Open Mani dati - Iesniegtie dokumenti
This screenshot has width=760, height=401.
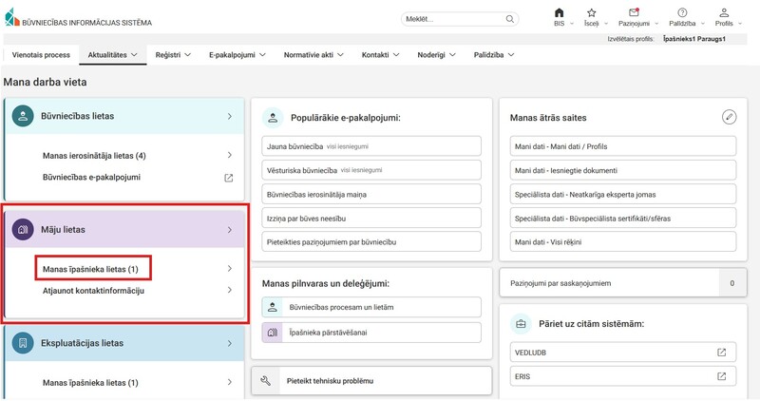(x=623, y=170)
